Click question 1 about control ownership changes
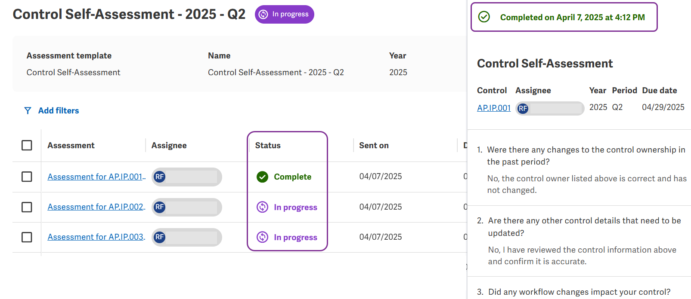The width and height of the screenshot is (691, 299). pos(586,156)
